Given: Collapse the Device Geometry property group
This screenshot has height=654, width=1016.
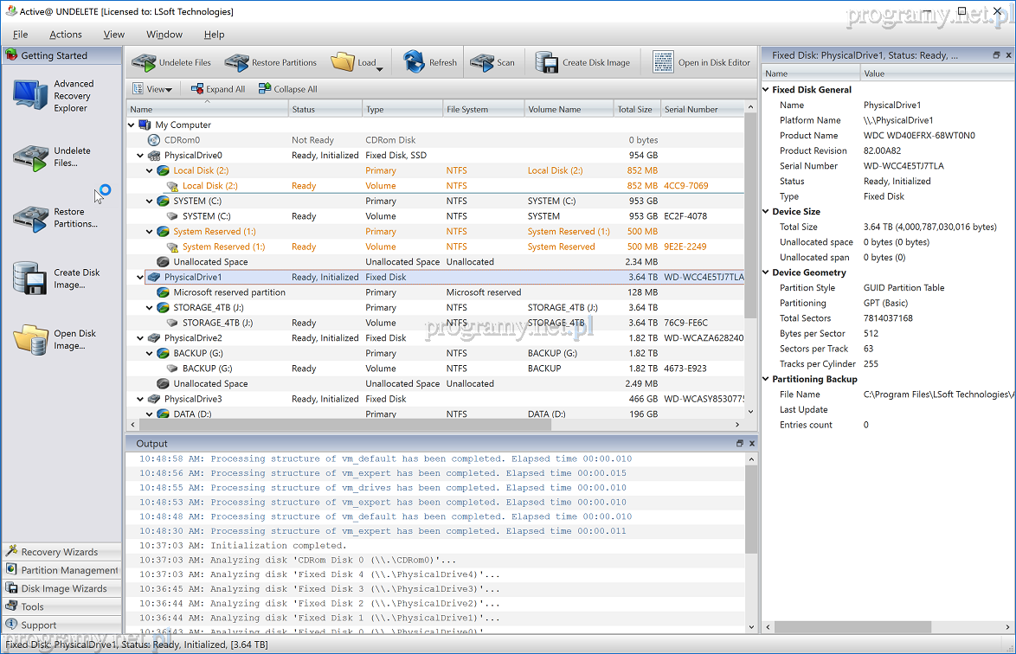Looking at the screenshot, I should tap(766, 272).
